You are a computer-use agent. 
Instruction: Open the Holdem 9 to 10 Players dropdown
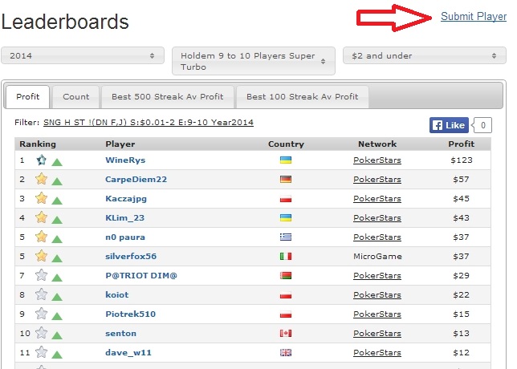254,61
